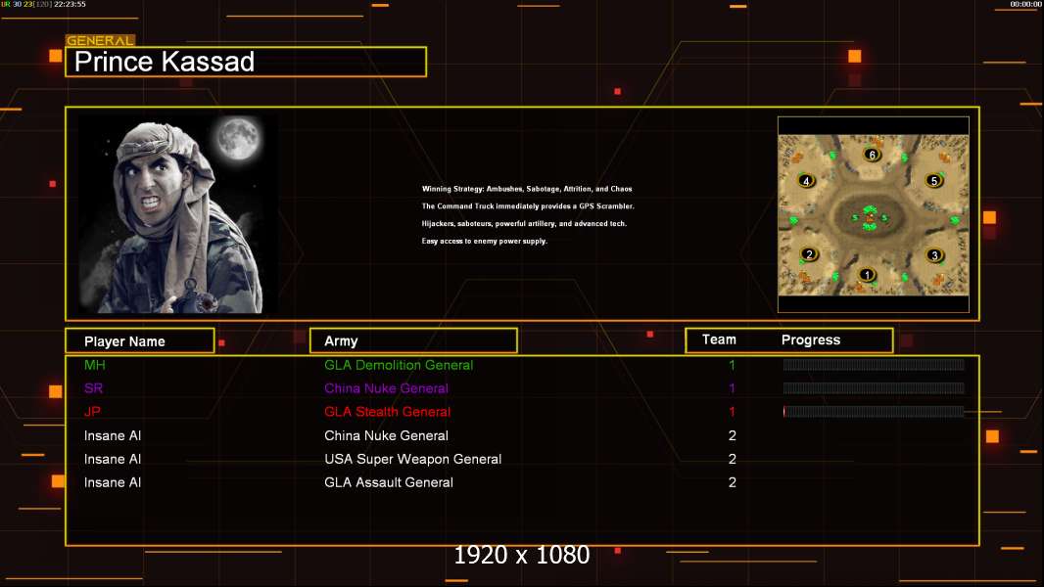The height and width of the screenshot is (587, 1044).
Task: Click the clock and FPS readout top left
Action: pos(43,4)
